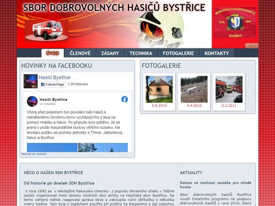Click the Facebook logo icon in the post
Viewport: 275px width, 206px height.
point(125,99)
